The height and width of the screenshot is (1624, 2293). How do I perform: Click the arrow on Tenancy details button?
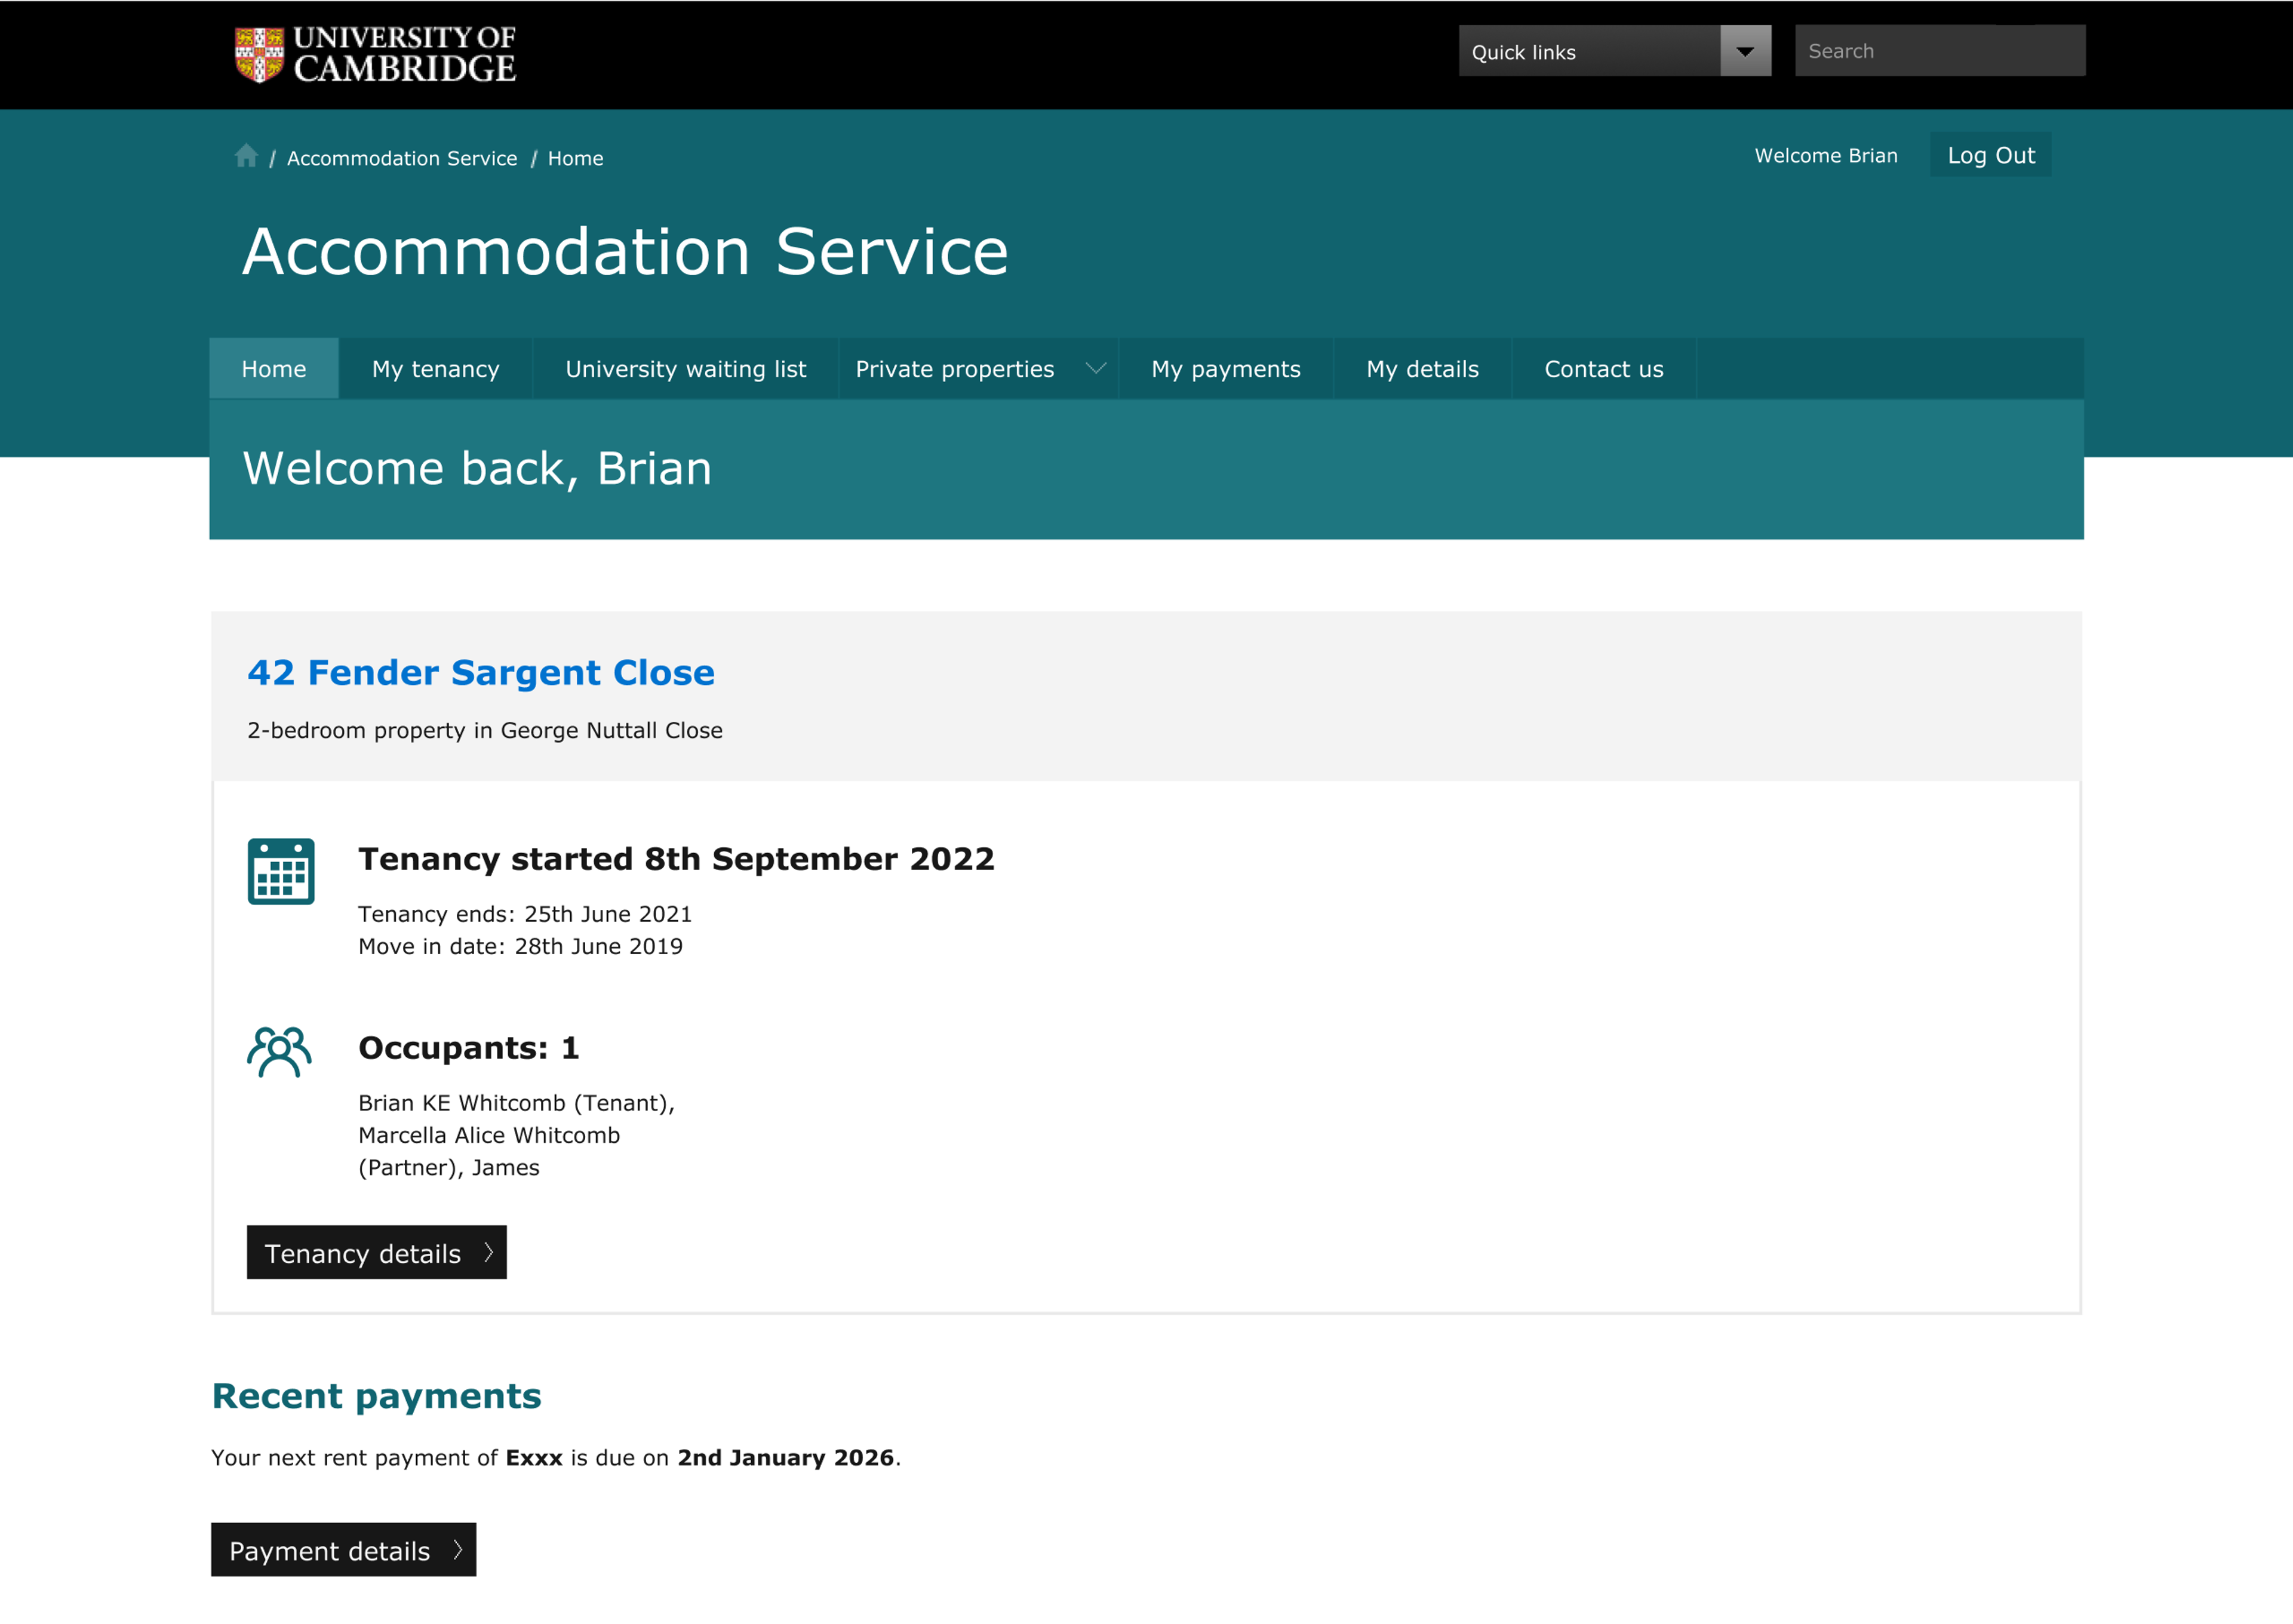489,1252
